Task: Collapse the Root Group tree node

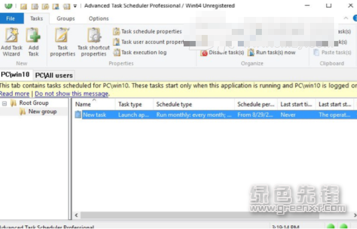Action: [x=4, y=104]
